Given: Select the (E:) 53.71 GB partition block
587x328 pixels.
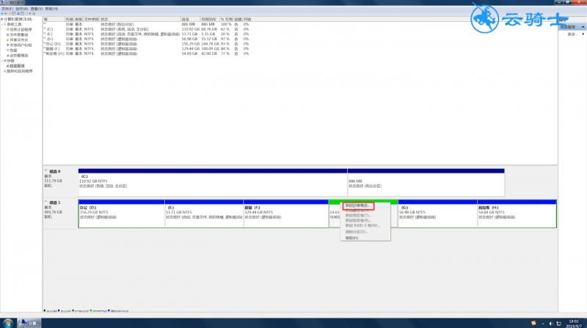Looking at the screenshot, I should pyautogui.click(x=204, y=214).
